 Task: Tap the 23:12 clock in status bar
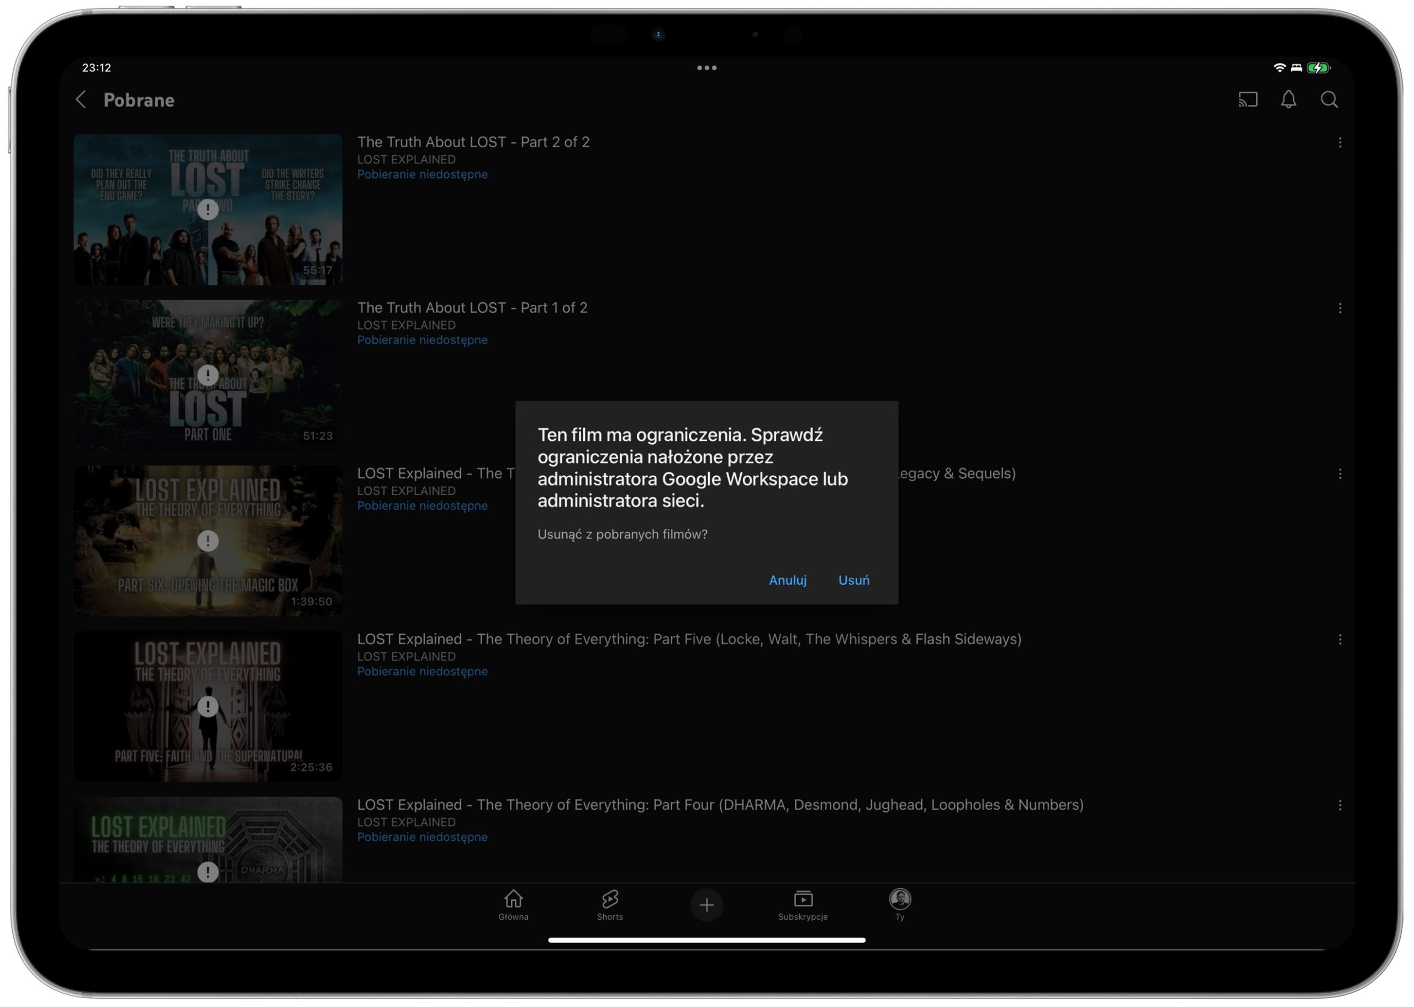pos(97,67)
